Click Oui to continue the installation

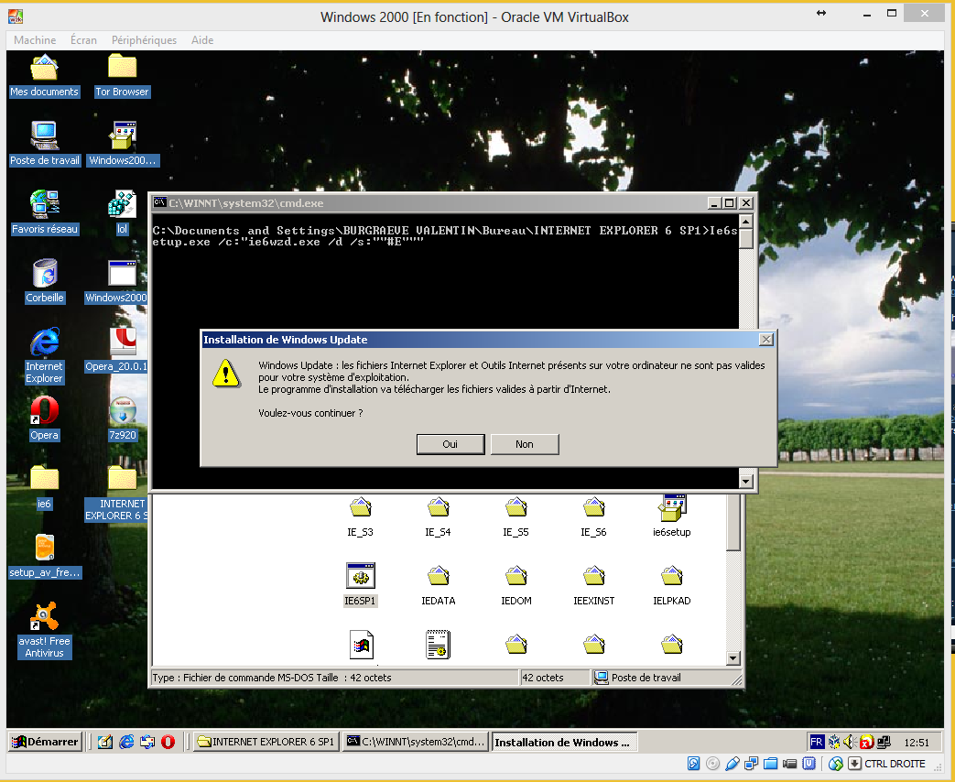(450, 444)
